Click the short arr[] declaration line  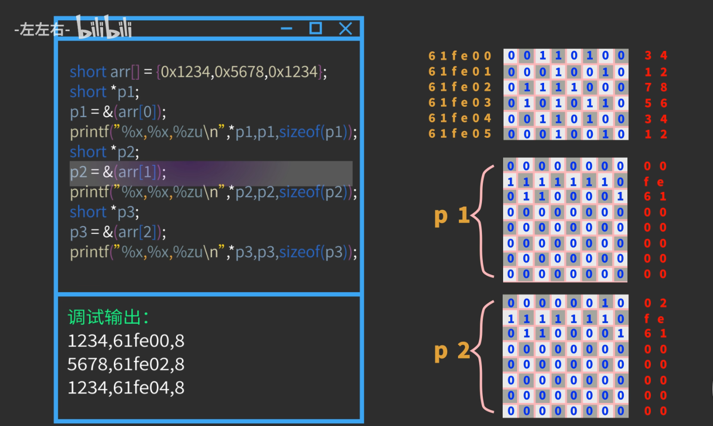(x=198, y=72)
